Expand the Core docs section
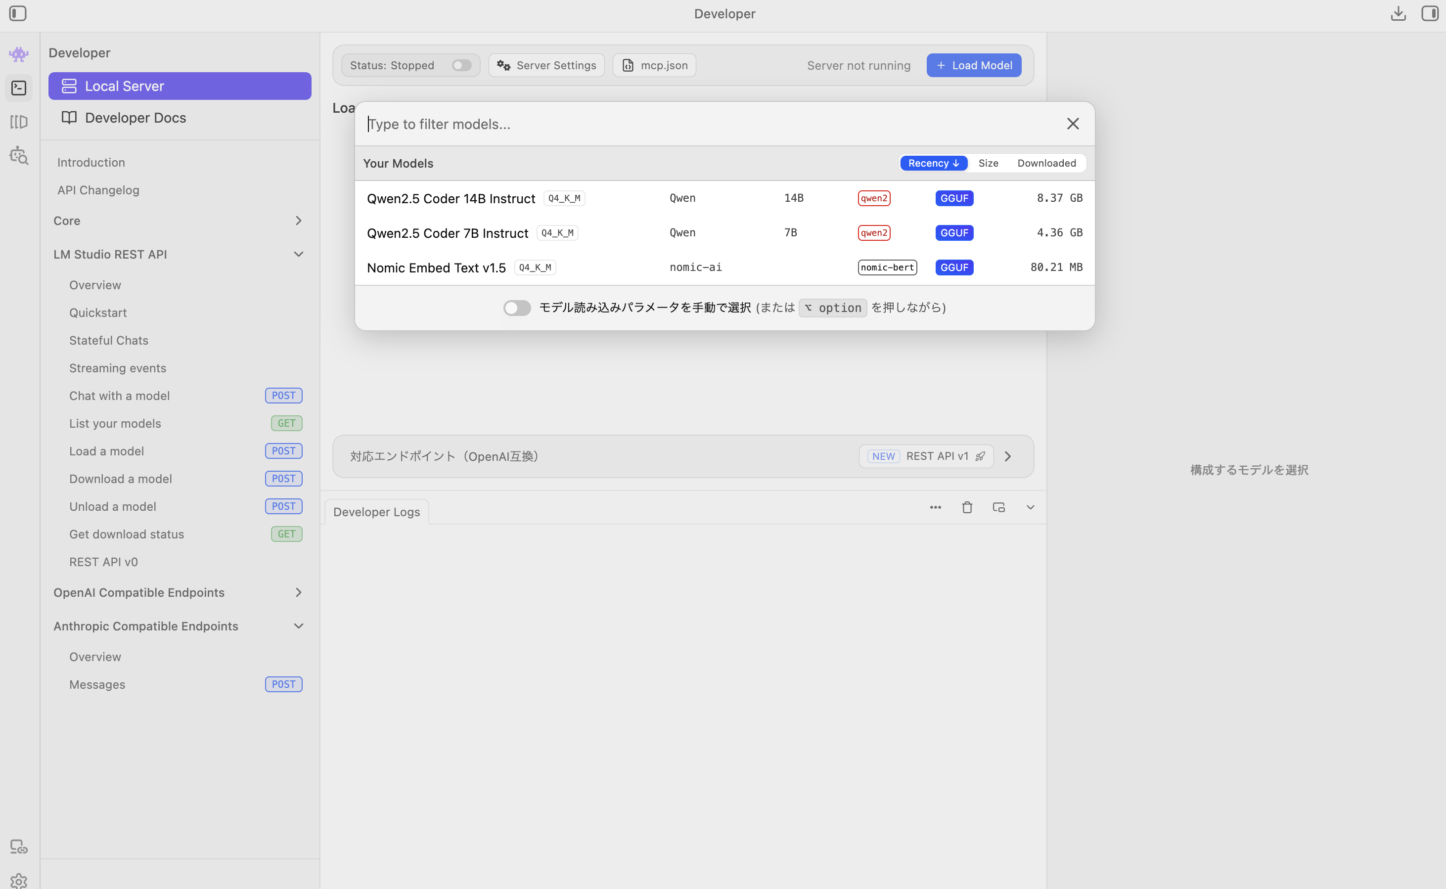Screen dimensions: 1446x889 tap(298, 221)
